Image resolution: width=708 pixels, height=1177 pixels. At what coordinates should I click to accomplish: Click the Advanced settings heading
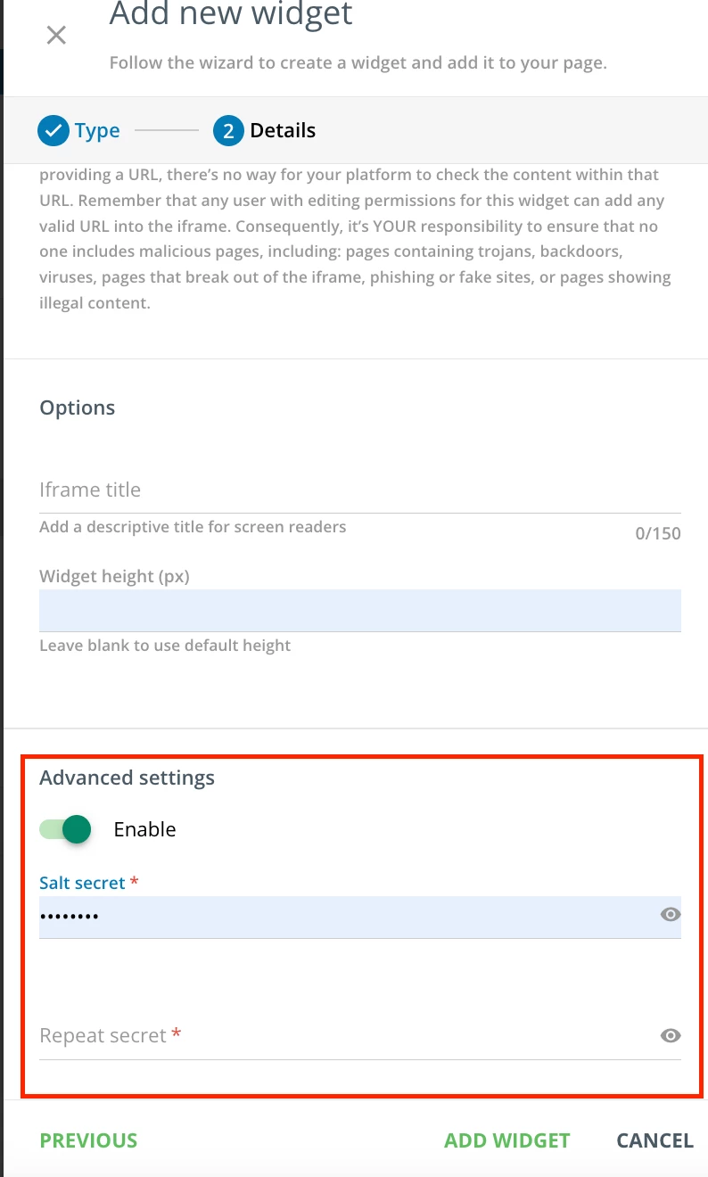127,778
